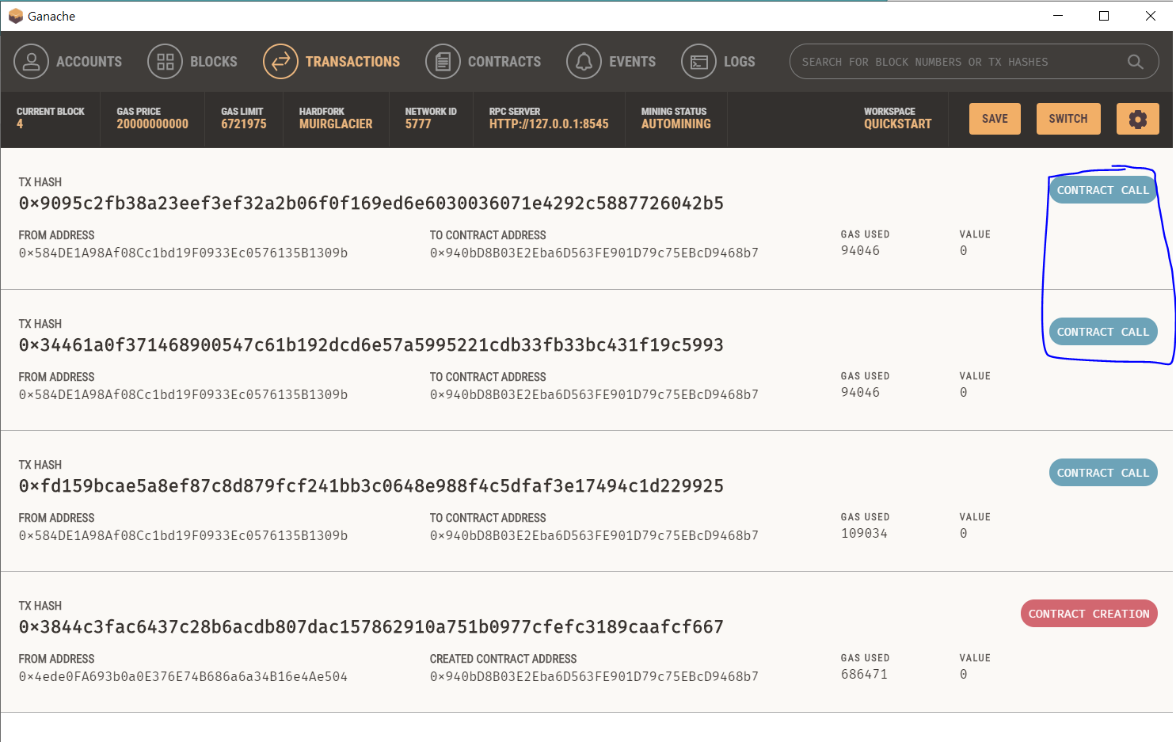
Task: Switch to the BLOCKS tab
Action: (x=213, y=62)
